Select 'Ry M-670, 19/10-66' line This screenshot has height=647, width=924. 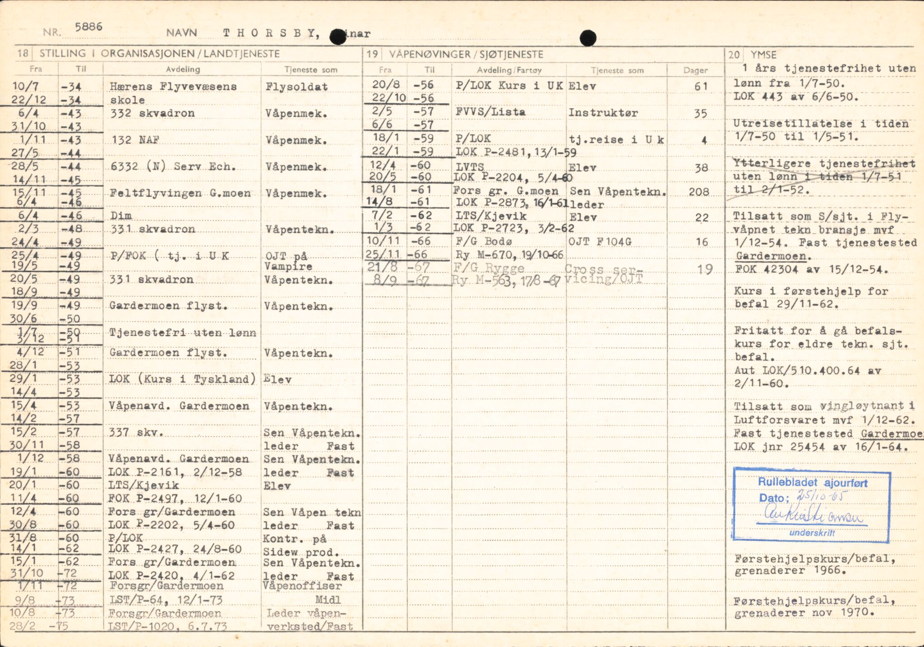[x=509, y=255]
